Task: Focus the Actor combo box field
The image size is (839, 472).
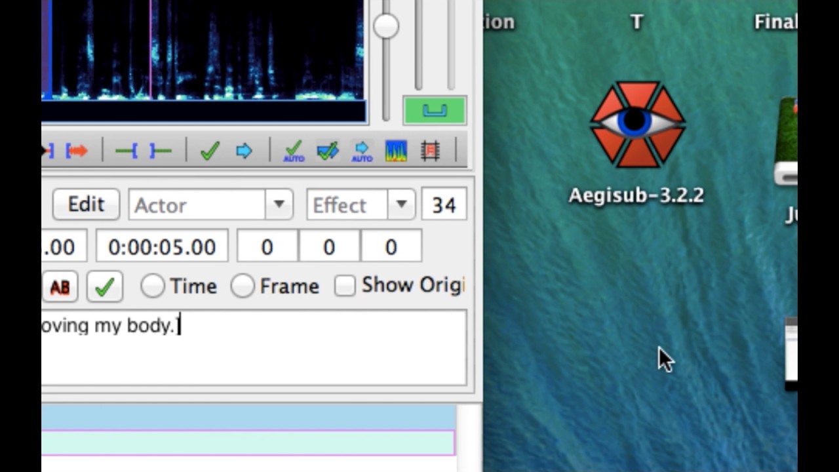Action: 197,205
